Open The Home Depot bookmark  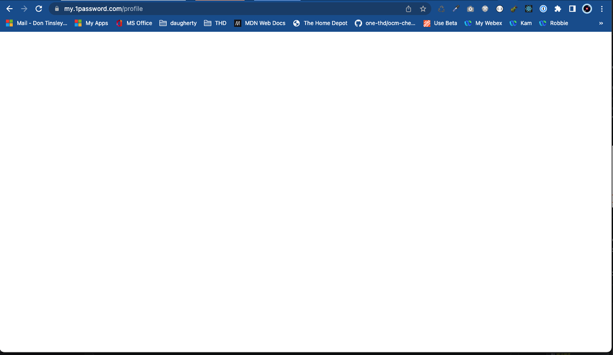pyautogui.click(x=320, y=23)
